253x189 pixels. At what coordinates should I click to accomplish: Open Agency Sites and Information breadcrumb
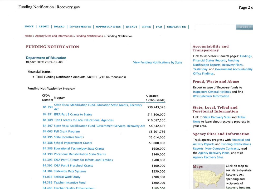[x=54, y=36]
